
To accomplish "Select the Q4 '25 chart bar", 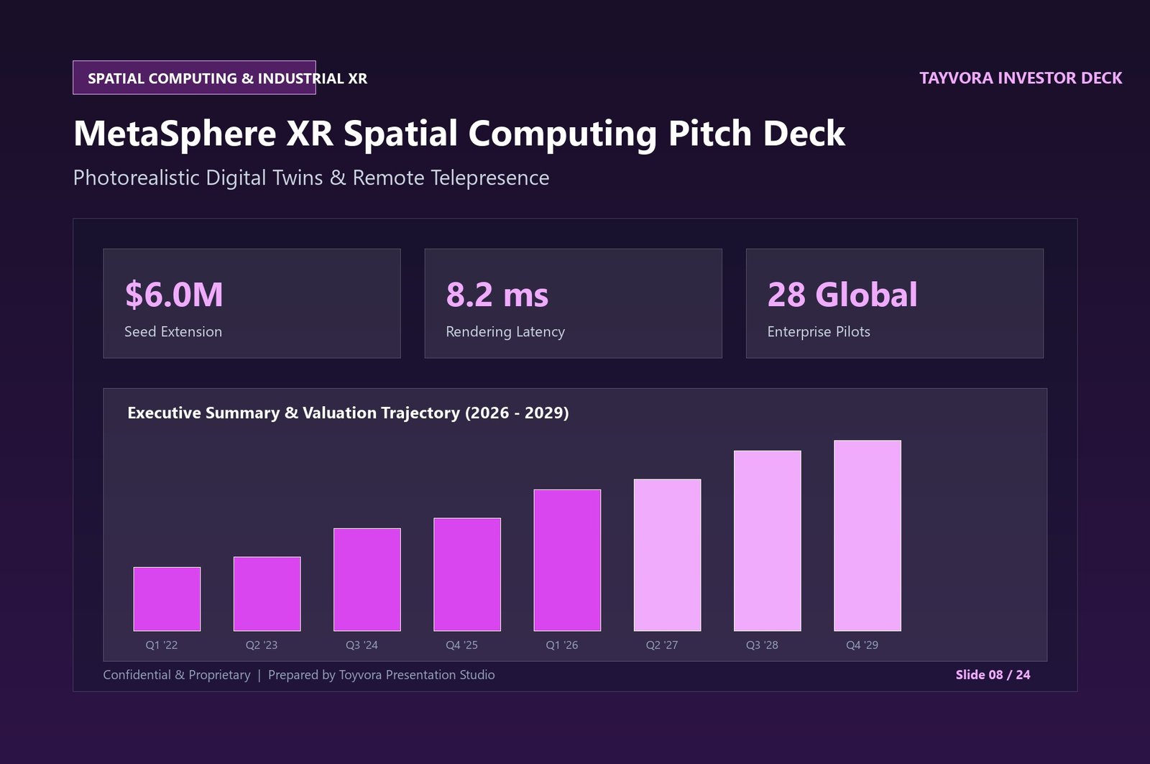I will click(x=467, y=574).
